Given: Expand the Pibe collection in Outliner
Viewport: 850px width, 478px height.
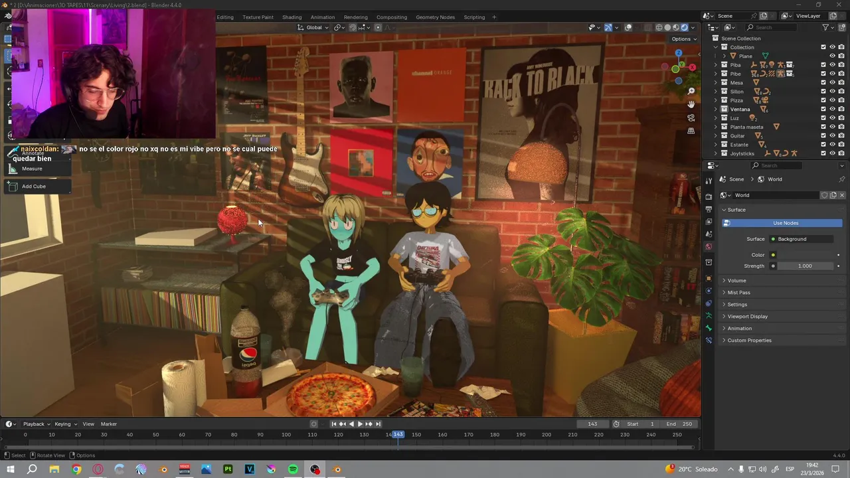Looking at the screenshot, I should [x=716, y=74].
